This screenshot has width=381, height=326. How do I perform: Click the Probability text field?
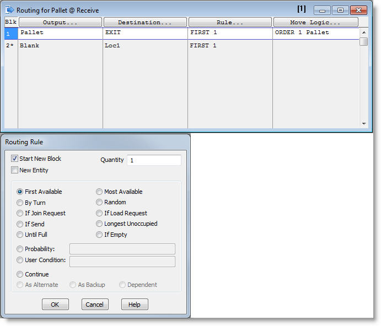click(x=122, y=249)
